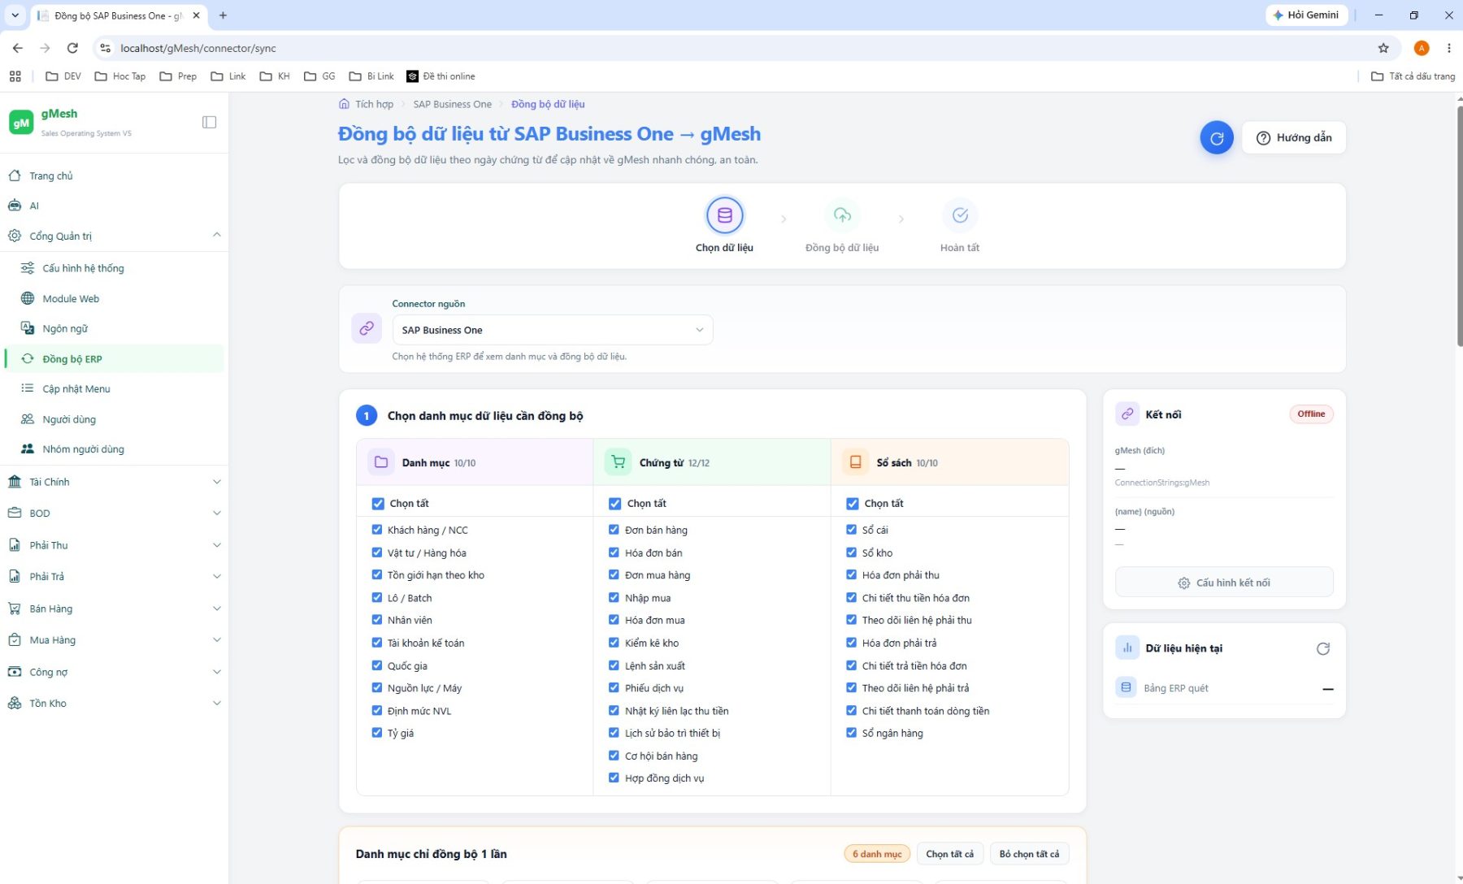Expand the Tồn Kho menu

114,704
